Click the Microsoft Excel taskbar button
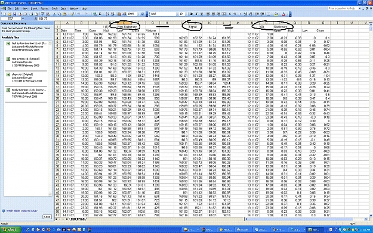Screen dimensions: 373x233 (315, 229)
